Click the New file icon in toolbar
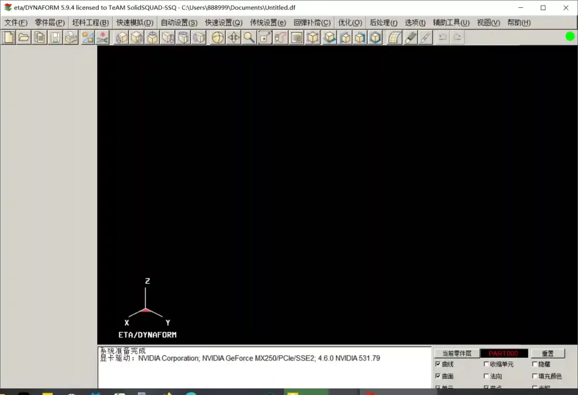This screenshot has width=578, height=395. pos(9,38)
